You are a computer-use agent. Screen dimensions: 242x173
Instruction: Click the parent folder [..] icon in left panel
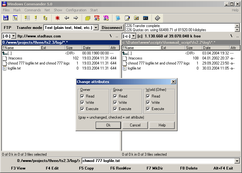click(x=5, y=53)
